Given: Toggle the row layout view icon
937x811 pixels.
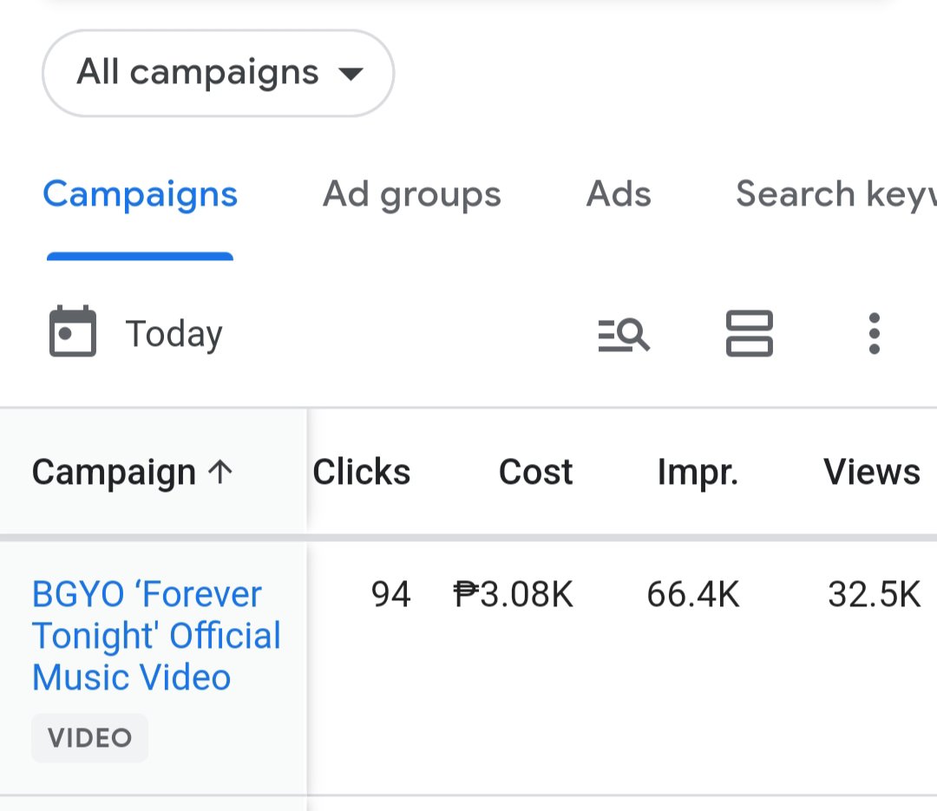Looking at the screenshot, I should tap(750, 333).
